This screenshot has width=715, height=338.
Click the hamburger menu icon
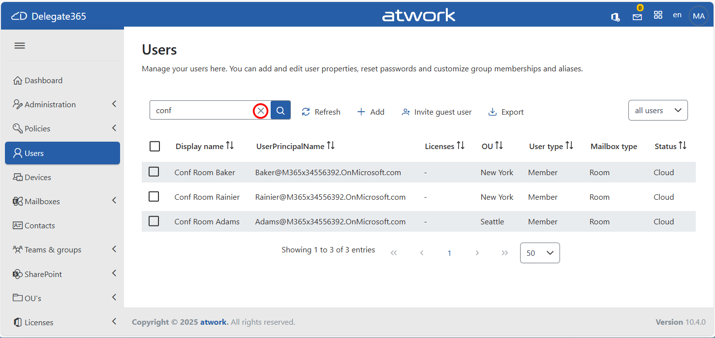[x=20, y=46]
